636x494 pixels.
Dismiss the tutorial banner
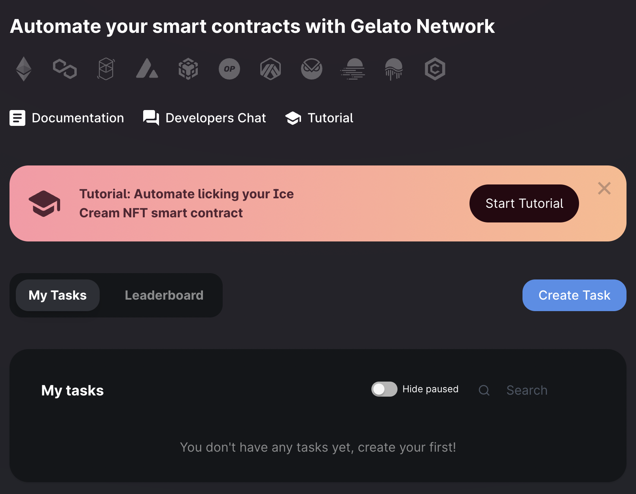click(604, 189)
